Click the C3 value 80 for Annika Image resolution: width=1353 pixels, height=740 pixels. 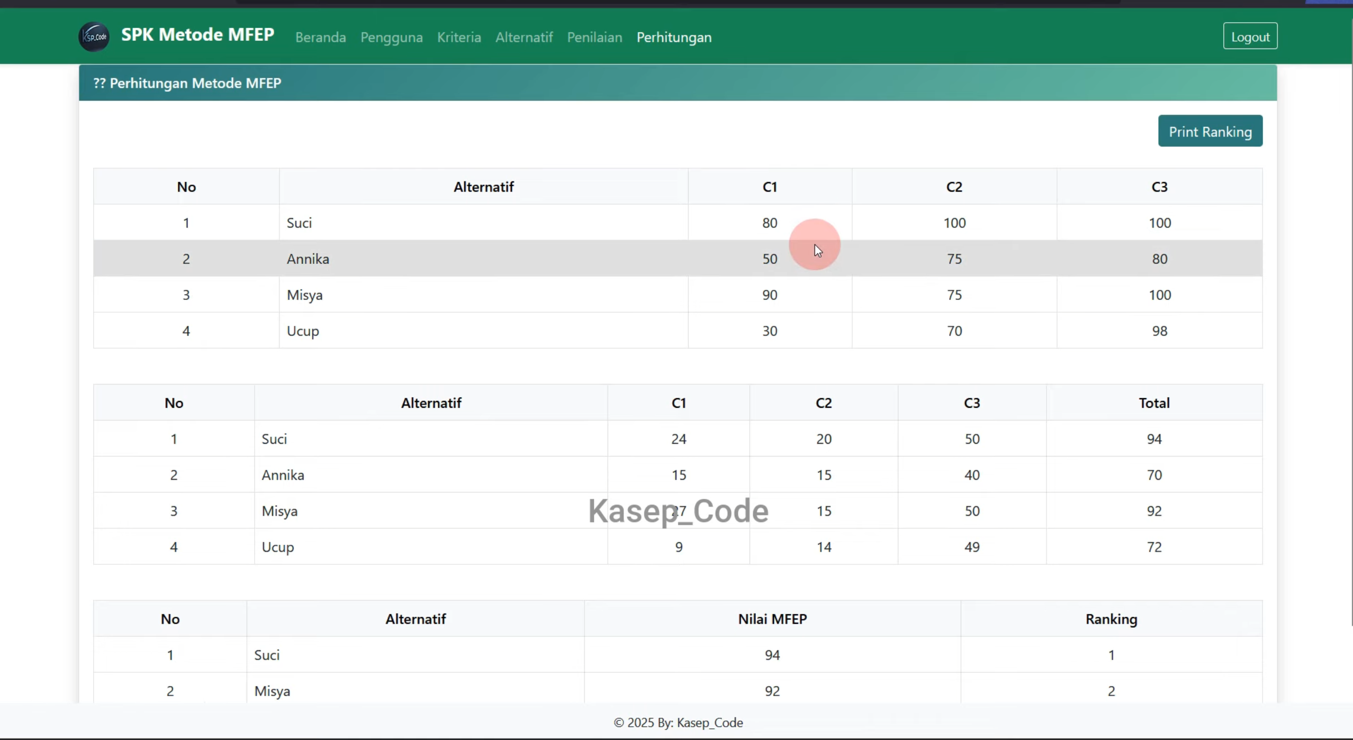1159,259
